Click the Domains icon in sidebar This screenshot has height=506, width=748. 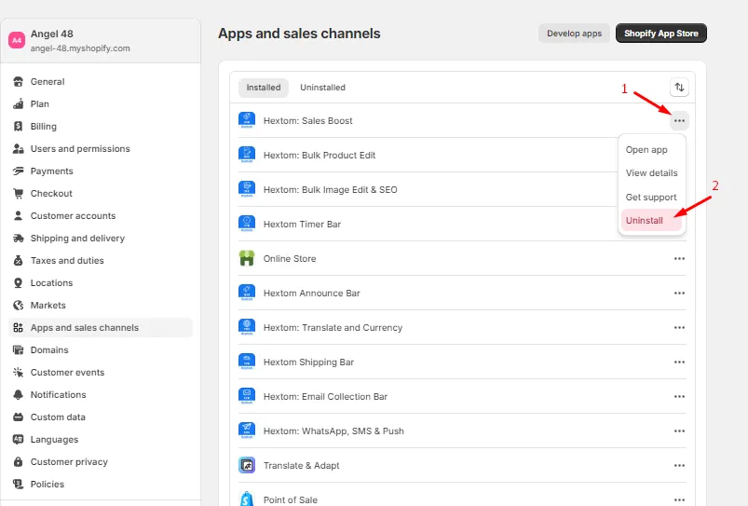[18, 349]
